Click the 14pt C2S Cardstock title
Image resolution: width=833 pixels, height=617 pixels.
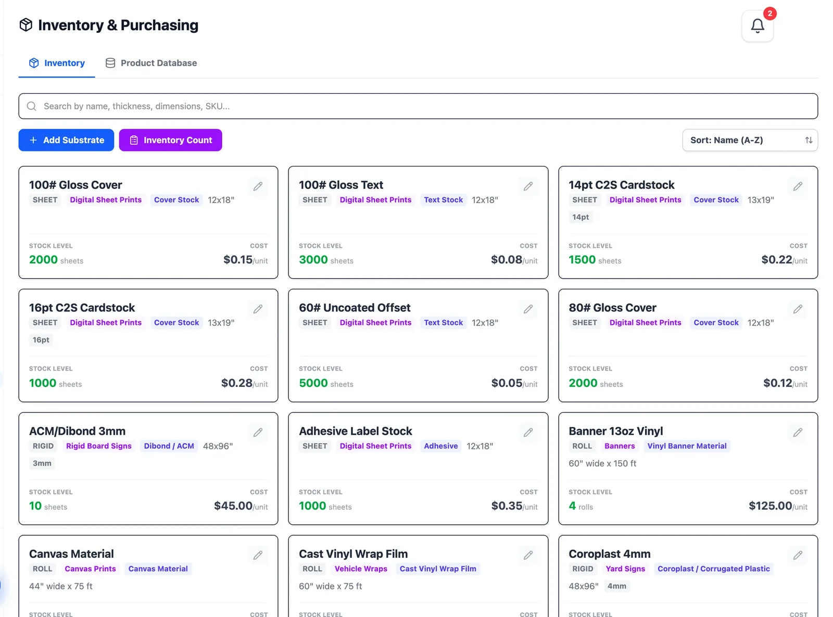621,185
